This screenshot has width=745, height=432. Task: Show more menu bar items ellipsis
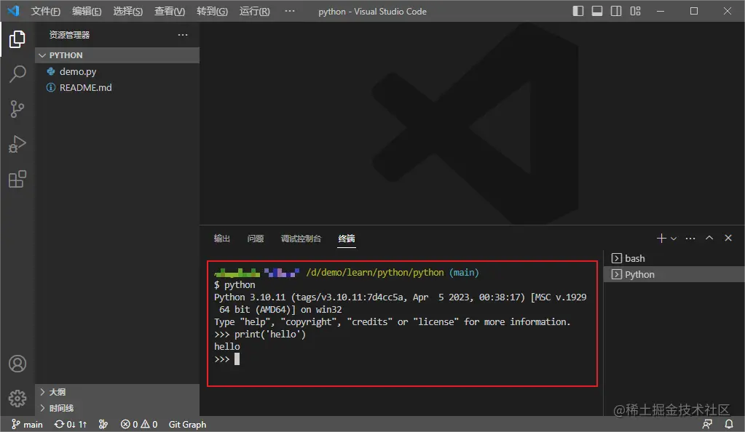pyautogui.click(x=290, y=11)
